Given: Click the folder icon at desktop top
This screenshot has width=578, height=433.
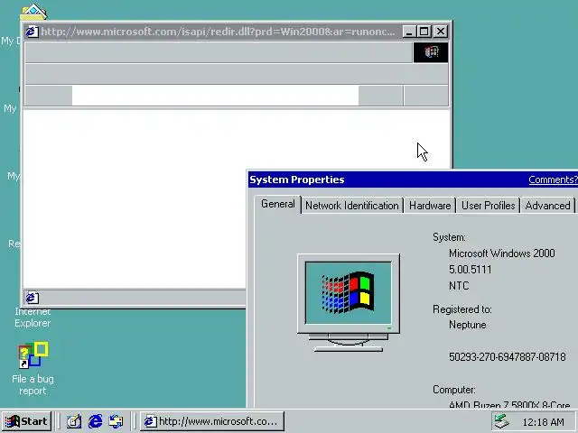Looking at the screenshot, I should coord(33,12).
